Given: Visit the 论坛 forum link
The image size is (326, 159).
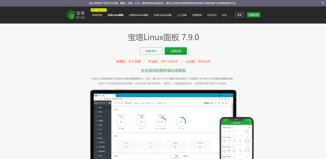Looking at the screenshot, I should pos(225,15).
